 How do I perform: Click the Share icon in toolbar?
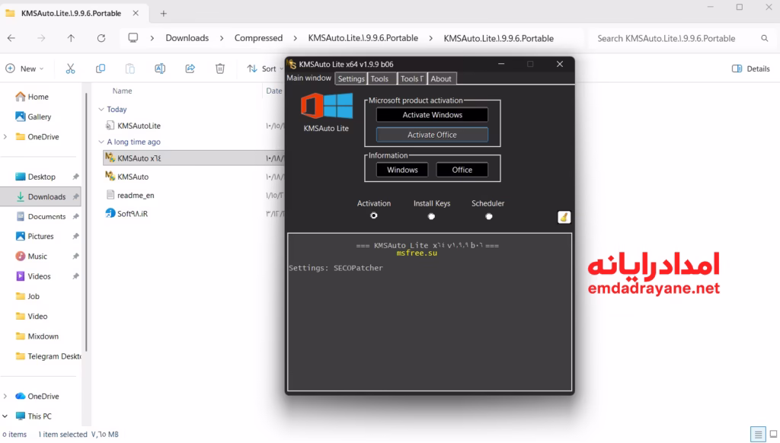coord(190,69)
